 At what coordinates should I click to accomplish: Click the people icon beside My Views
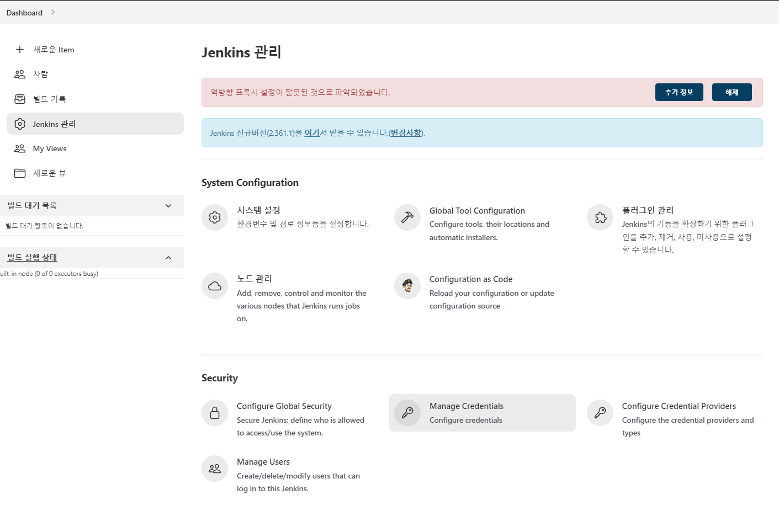point(20,148)
